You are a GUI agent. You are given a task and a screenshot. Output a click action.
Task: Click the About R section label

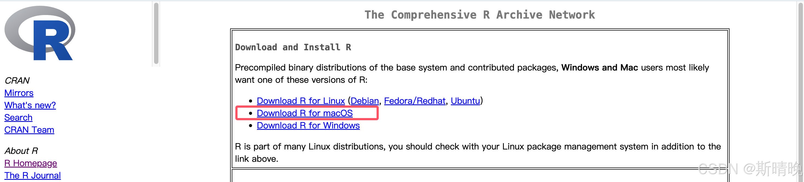(x=21, y=151)
